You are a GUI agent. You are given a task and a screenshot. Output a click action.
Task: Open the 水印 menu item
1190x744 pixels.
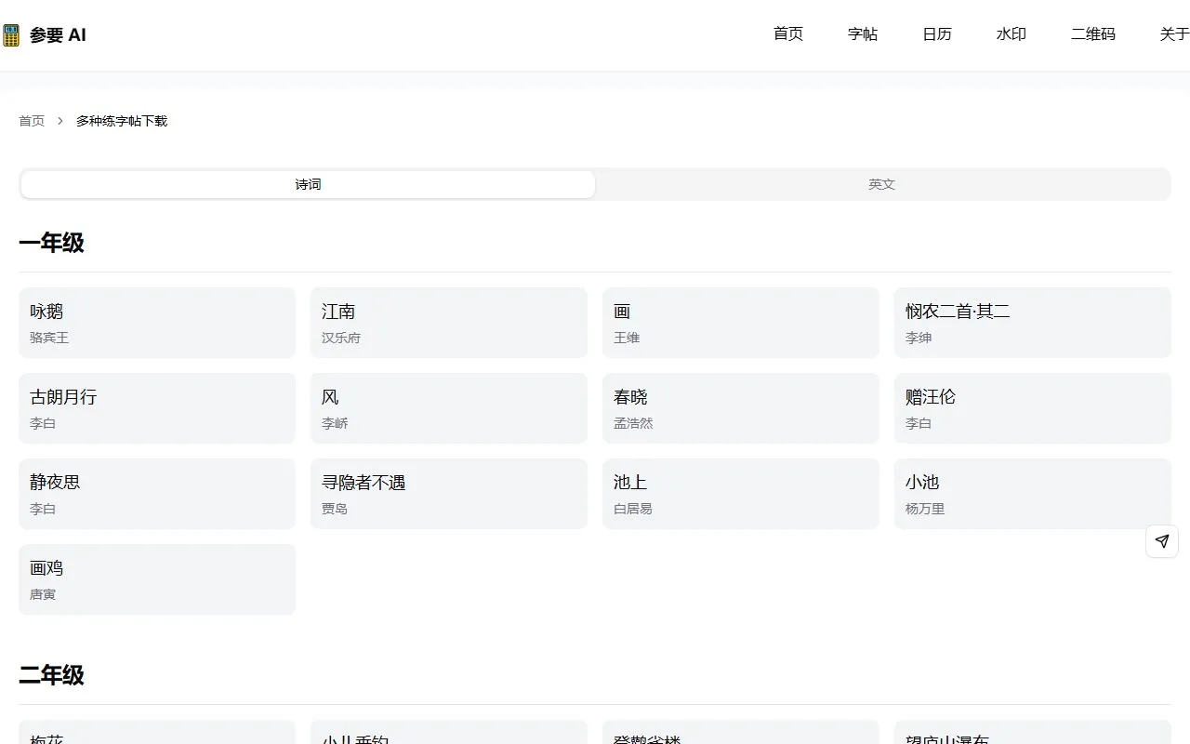point(1011,34)
